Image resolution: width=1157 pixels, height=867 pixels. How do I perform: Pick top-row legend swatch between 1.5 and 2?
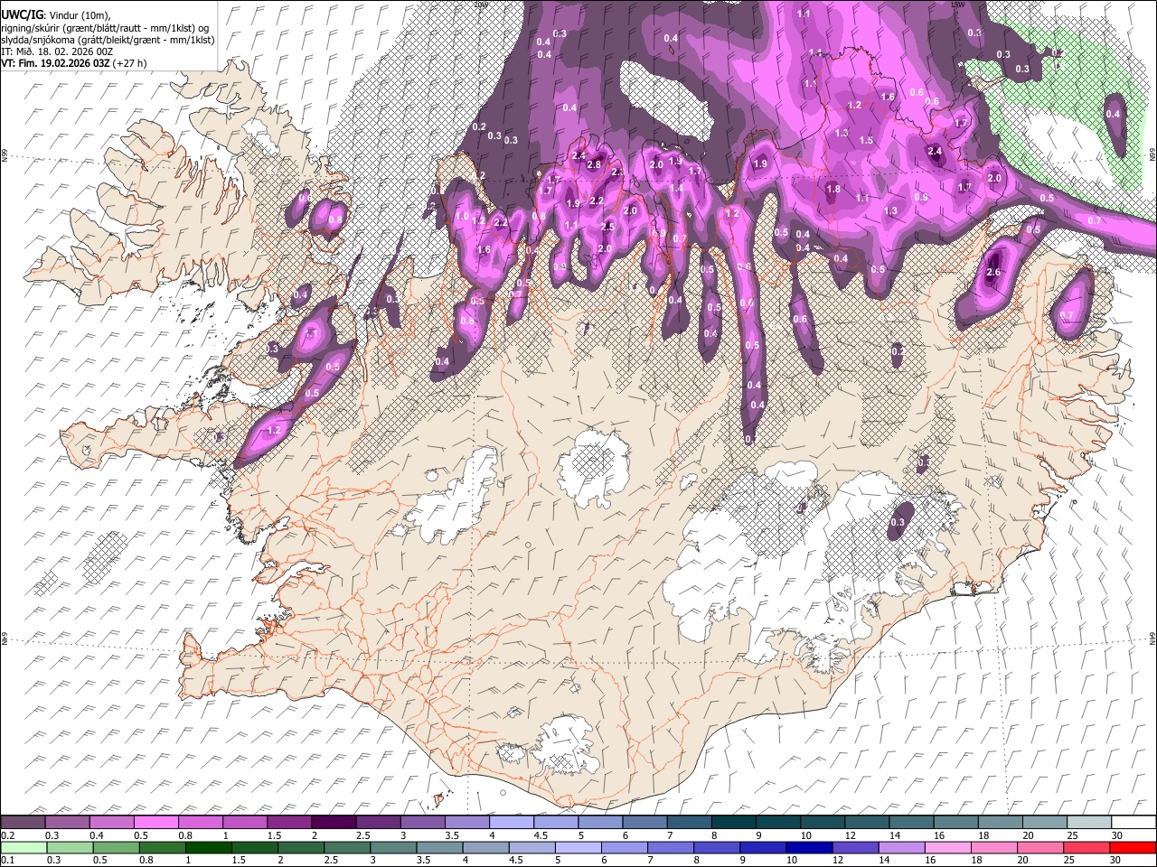289,823
